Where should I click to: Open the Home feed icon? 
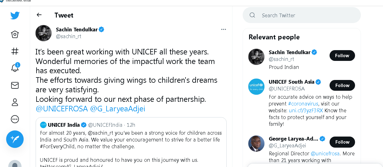coord(15,34)
